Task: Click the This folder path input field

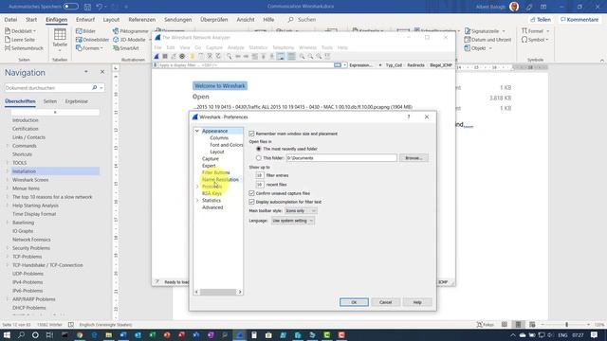Action: pyautogui.click(x=341, y=158)
